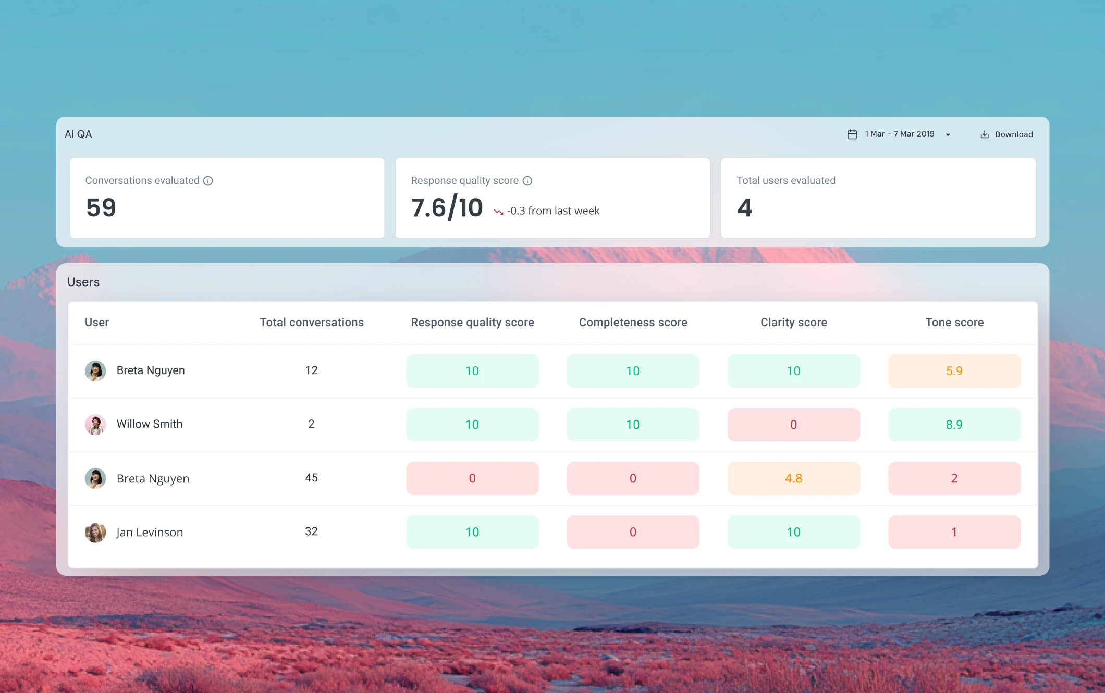Sort by Tone score column header

click(x=954, y=323)
